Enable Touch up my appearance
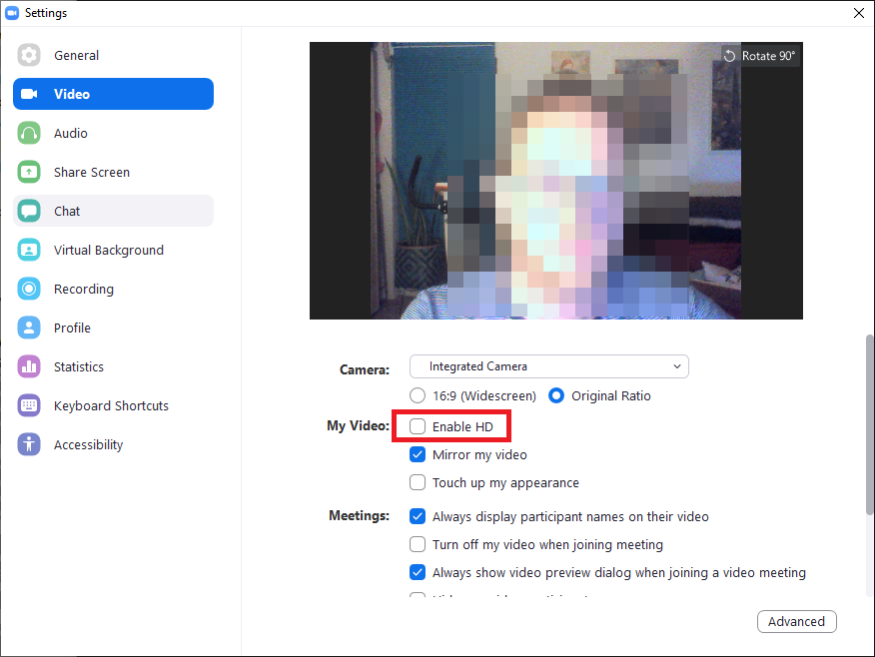Screen dimensions: 875x657 (x=418, y=482)
